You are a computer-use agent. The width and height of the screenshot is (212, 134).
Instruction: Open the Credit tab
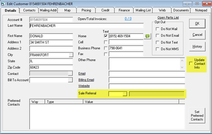105,10
